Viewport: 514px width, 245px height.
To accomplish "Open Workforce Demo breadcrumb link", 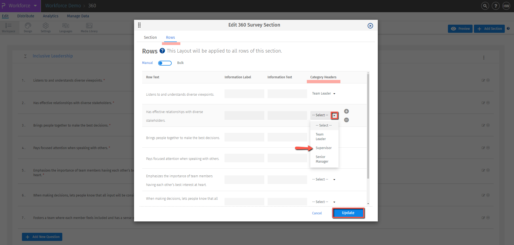I will 63,6.
